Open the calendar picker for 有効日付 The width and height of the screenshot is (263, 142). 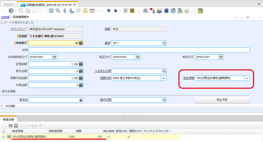click(x=221, y=57)
